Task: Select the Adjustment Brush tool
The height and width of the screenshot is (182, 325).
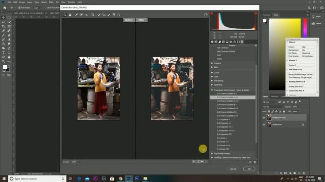Action: [109, 15]
